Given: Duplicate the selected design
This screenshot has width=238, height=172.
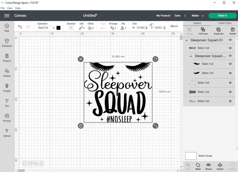Looking at the screenshot, I should [219, 31].
